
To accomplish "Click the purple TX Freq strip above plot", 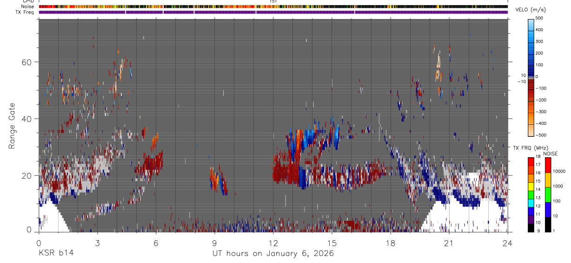I will coord(273,12).
